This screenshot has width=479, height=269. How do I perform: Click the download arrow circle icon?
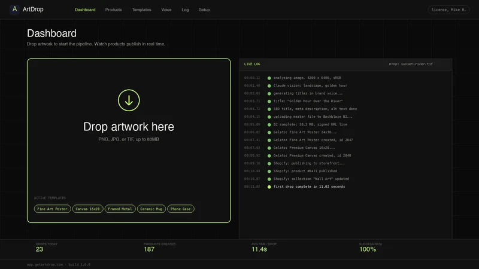[129, 100]
